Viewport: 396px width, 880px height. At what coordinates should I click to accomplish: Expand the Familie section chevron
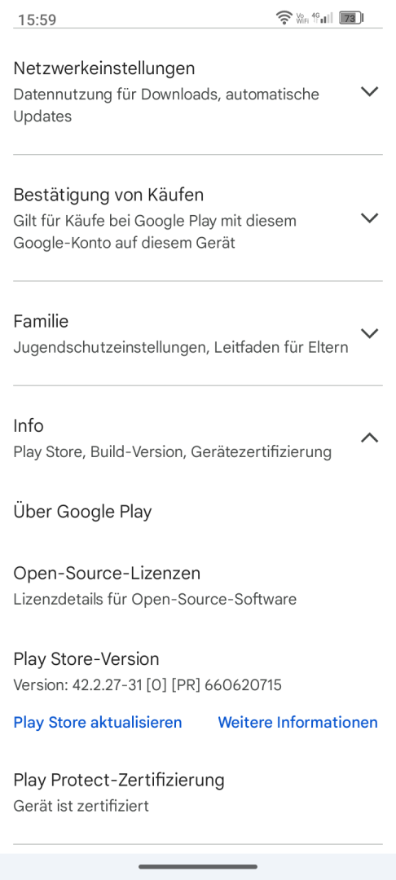(x=369, y=333)
